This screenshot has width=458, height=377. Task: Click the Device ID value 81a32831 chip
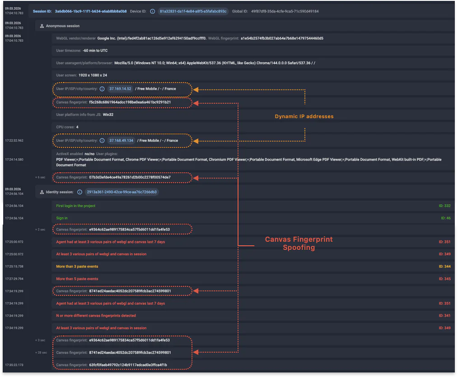[x=193, y=11]
